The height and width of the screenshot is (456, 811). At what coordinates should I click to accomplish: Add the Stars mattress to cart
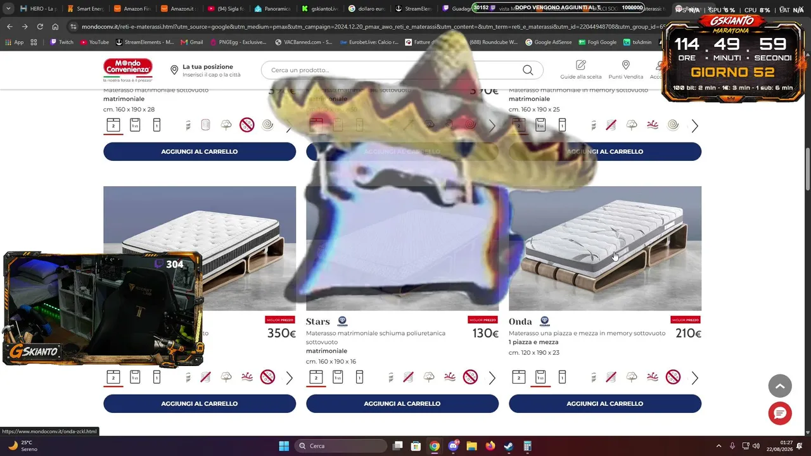pos(402,403)
